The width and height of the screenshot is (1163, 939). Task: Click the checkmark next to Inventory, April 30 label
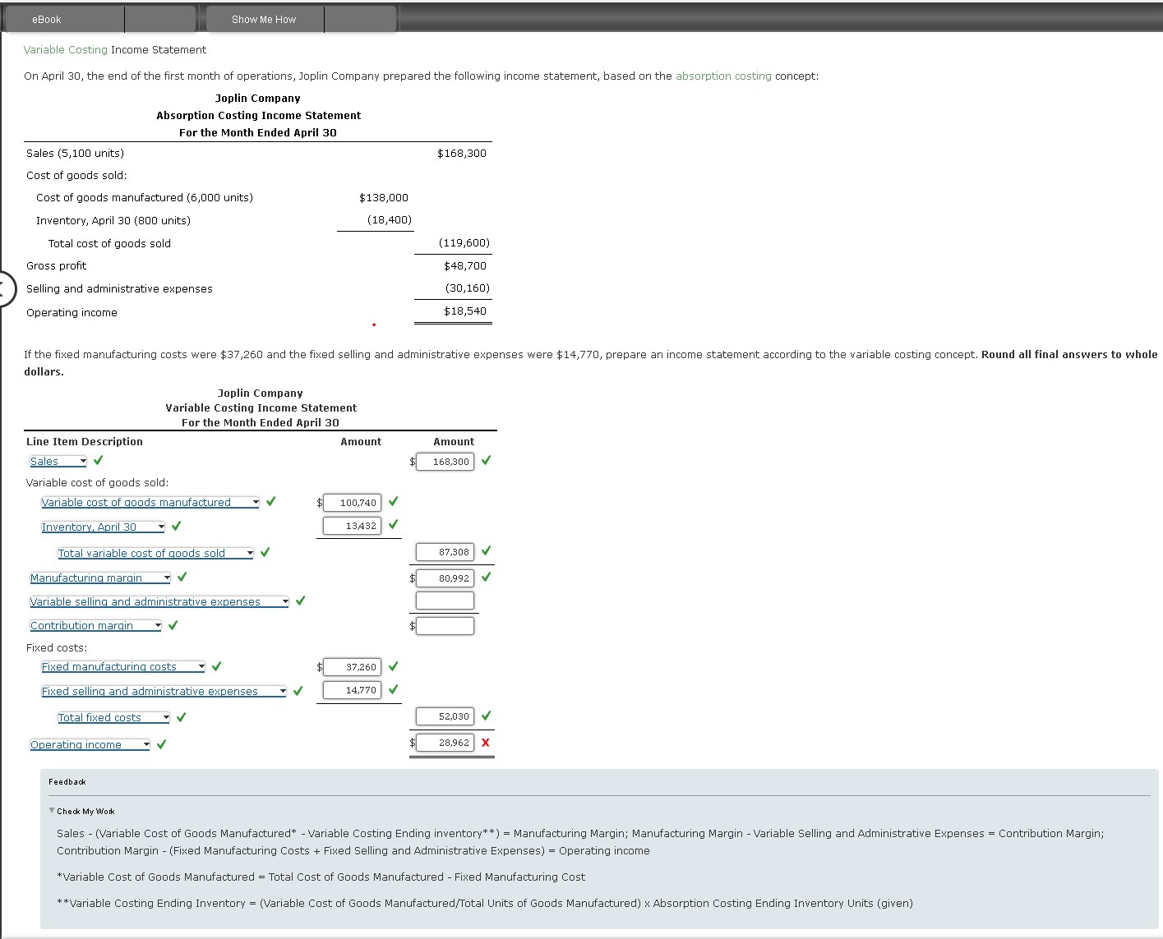(174, 526)
